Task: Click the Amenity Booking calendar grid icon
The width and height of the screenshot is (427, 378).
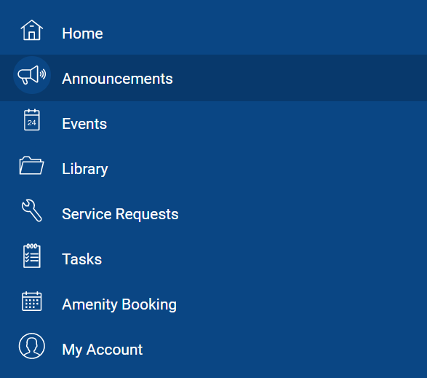Action: [32, 302]
